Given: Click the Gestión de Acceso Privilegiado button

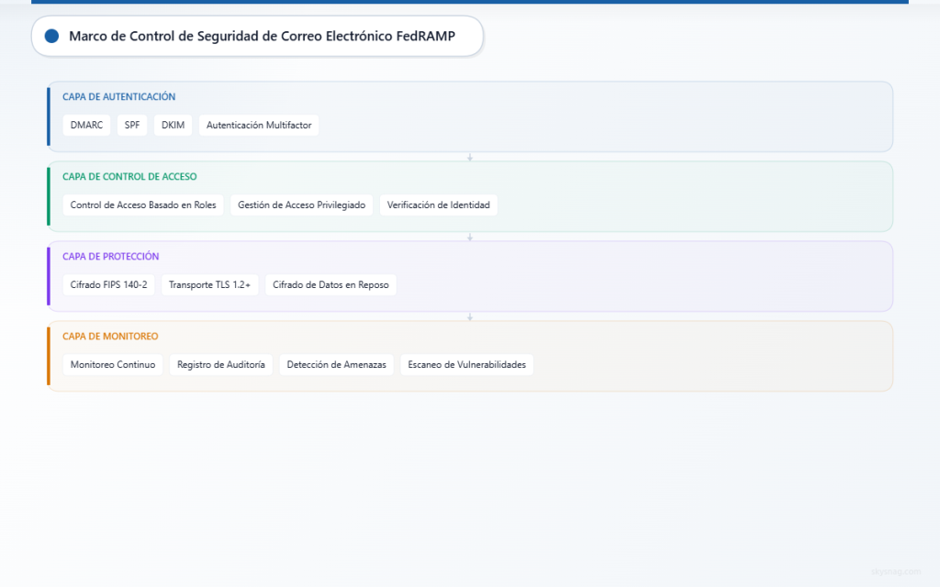Looking at the screenshot, I should tap(301, 205).
